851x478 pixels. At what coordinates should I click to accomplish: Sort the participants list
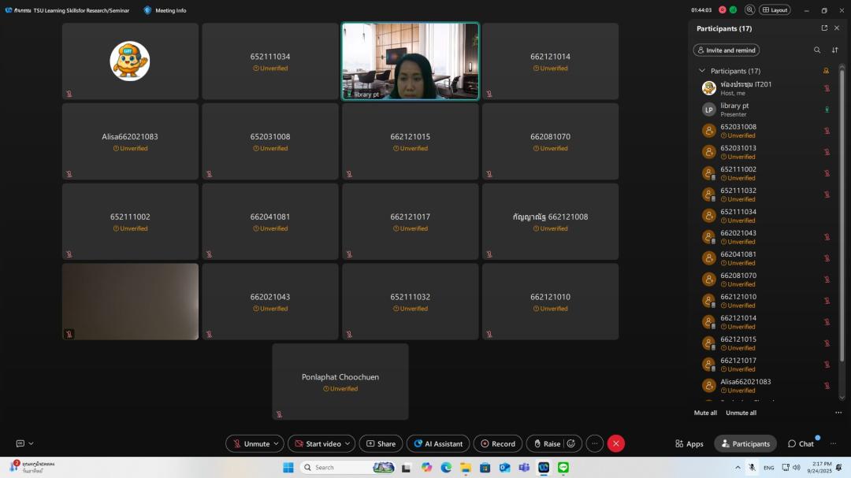click(x=835, y=50)
